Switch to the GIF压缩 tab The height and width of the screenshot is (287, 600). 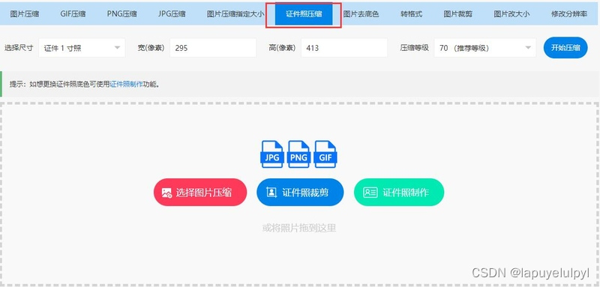point(73,14)
